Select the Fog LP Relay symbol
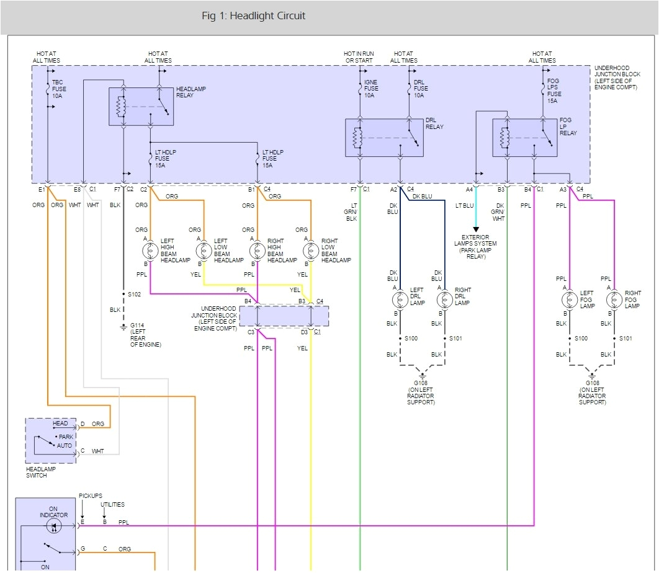This screenshot has height=573, width=659. (x=524, y=138)
